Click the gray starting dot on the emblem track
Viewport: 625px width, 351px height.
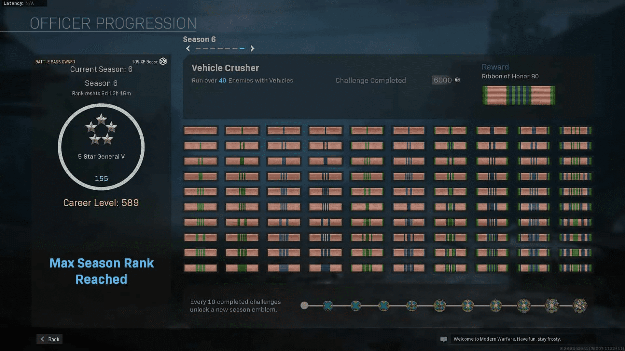pos(305,305)
